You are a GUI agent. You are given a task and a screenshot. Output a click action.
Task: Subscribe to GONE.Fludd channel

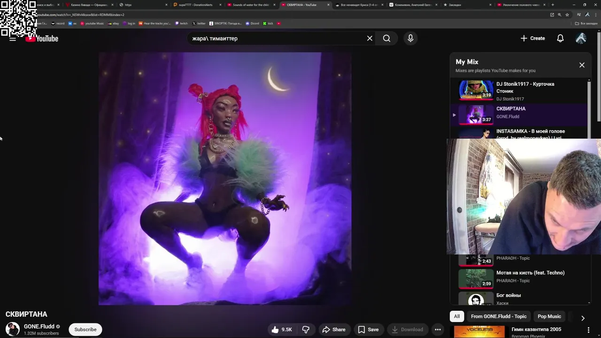[85, 330]
